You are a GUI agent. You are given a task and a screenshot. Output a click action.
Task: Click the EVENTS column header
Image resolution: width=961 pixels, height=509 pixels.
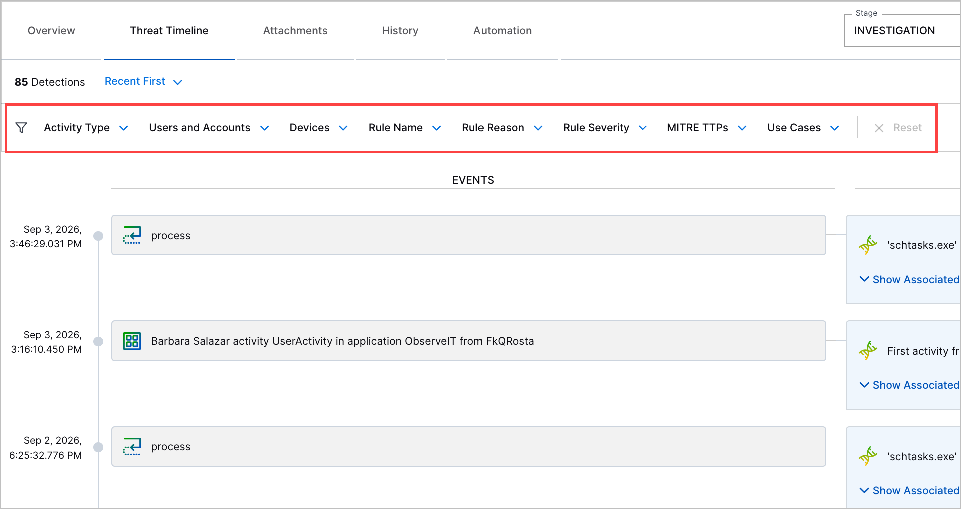[473, 180]
